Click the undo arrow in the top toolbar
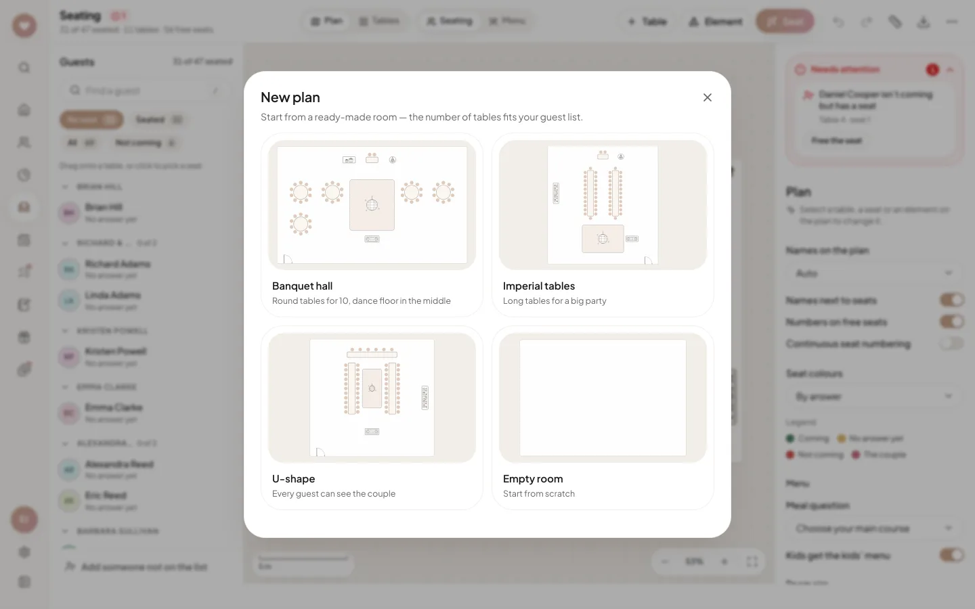This screenshot has height=609, width=975. [838, 22]
